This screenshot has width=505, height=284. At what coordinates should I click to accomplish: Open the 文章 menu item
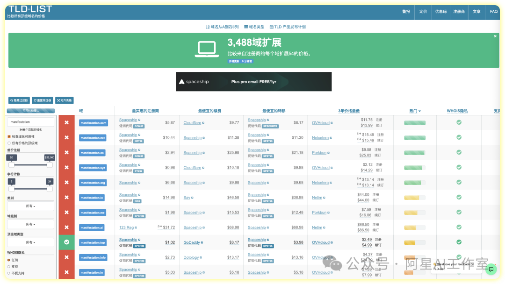pos(476,12)
